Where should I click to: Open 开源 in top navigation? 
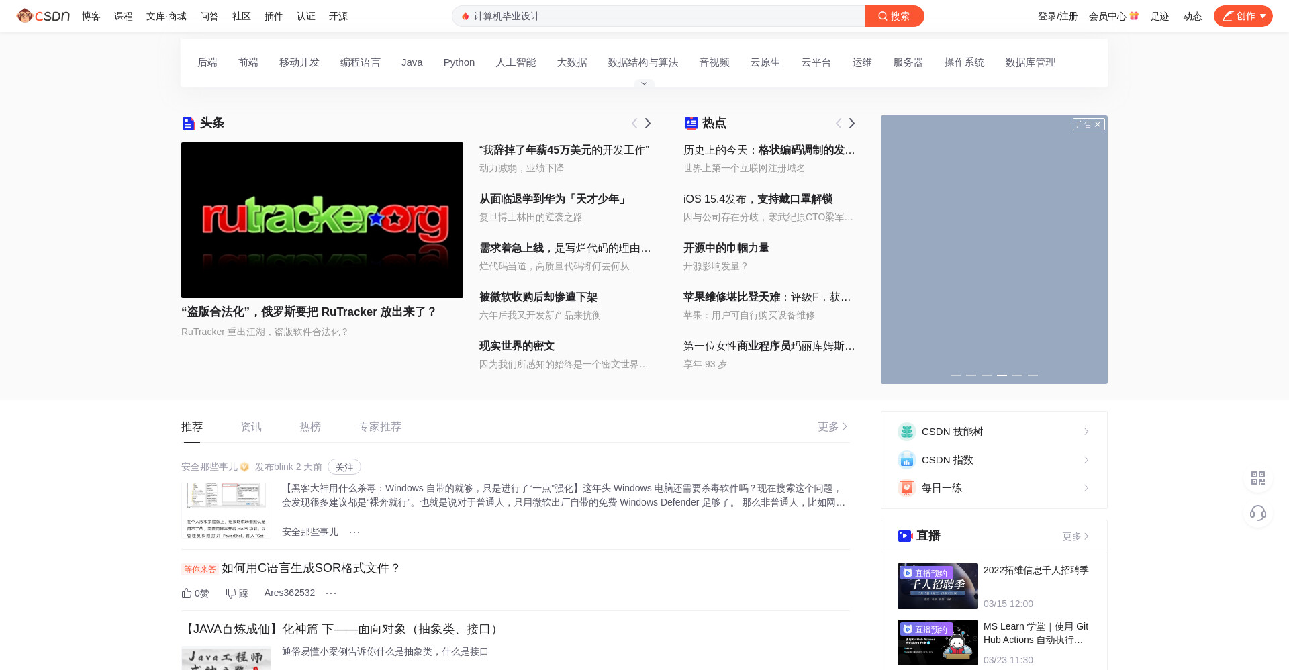tap(338, 16)
